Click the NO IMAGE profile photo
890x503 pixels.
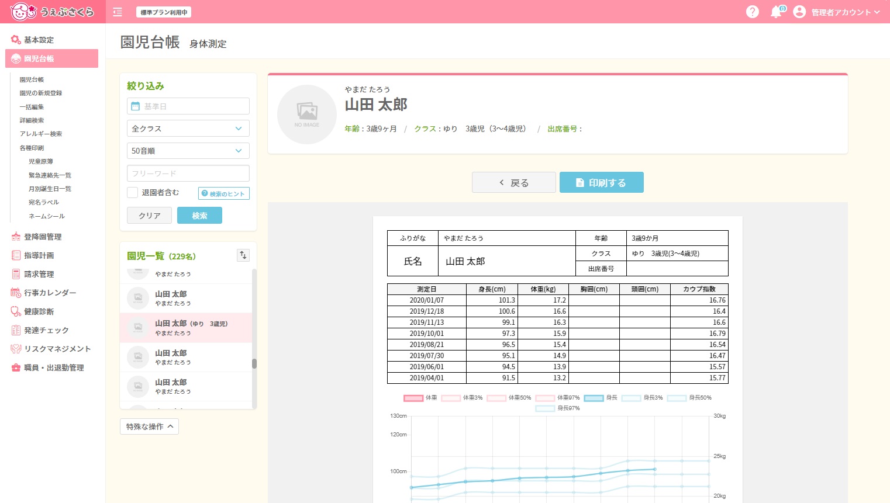pyautogui.click(x=307, y=115)
